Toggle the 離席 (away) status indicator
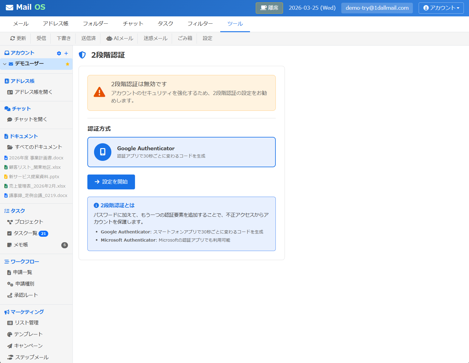 tap(269, 8)
